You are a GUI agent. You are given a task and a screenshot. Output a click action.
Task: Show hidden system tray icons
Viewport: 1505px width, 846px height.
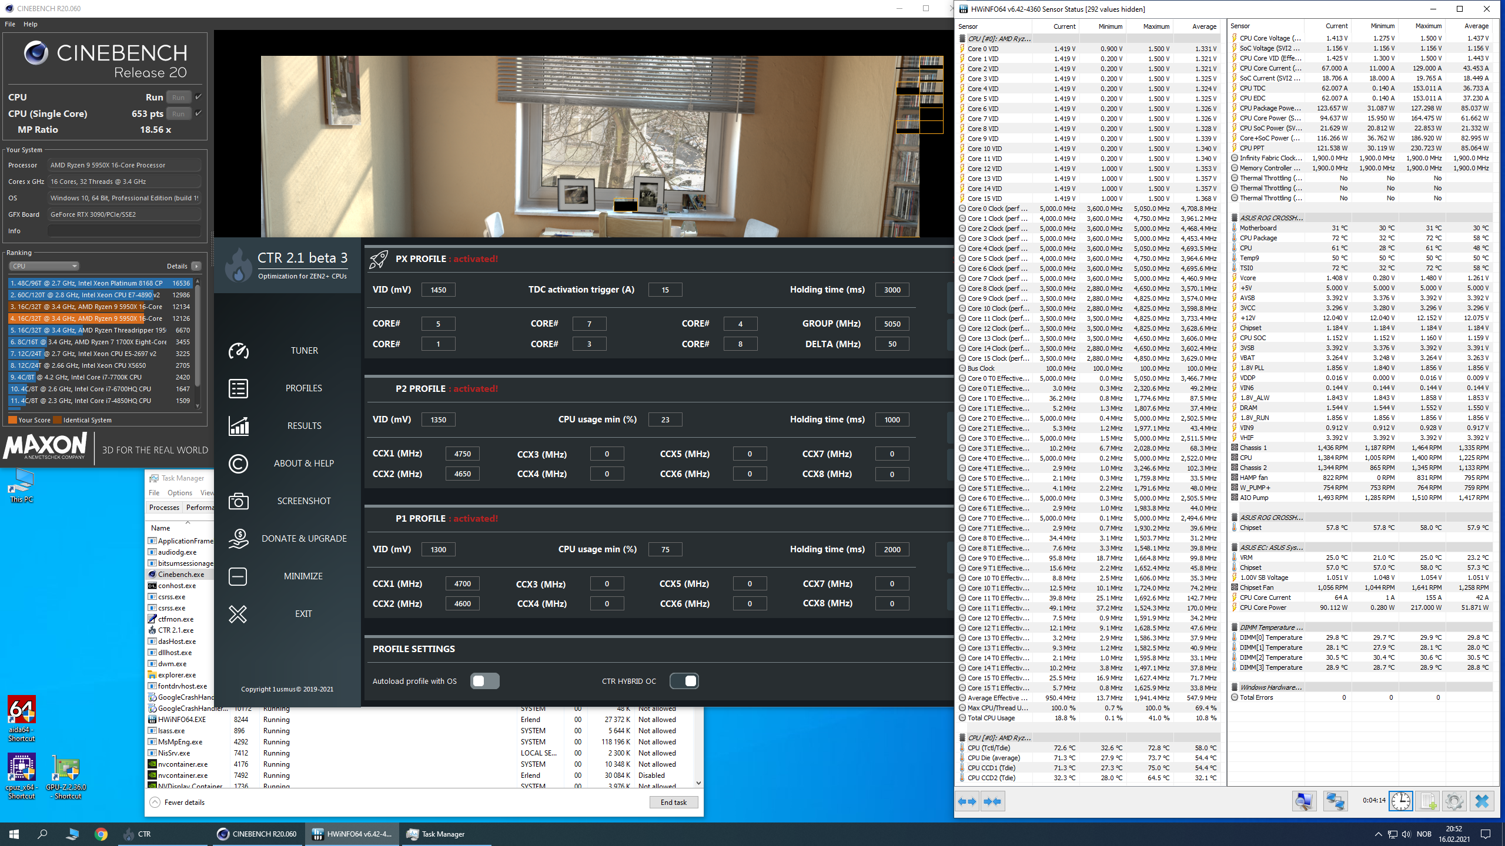pos(1379,834)
